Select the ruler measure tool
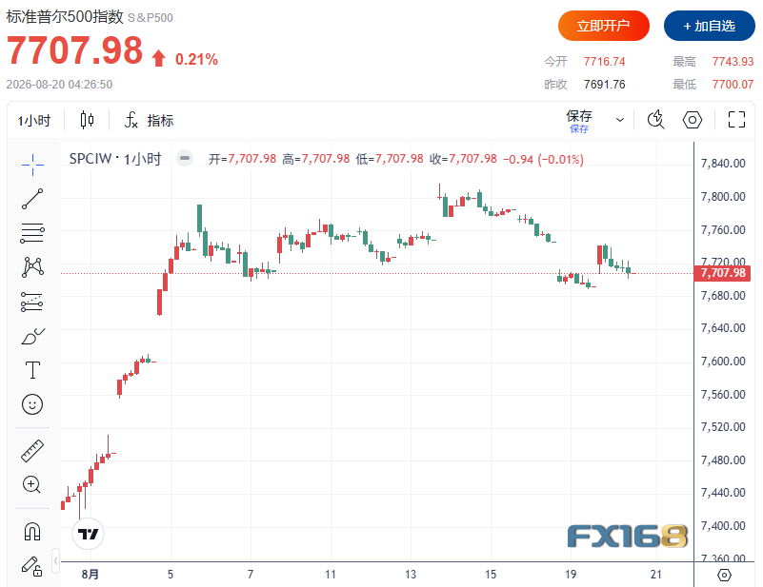The image size is (763, 587). tap(32, 450)
